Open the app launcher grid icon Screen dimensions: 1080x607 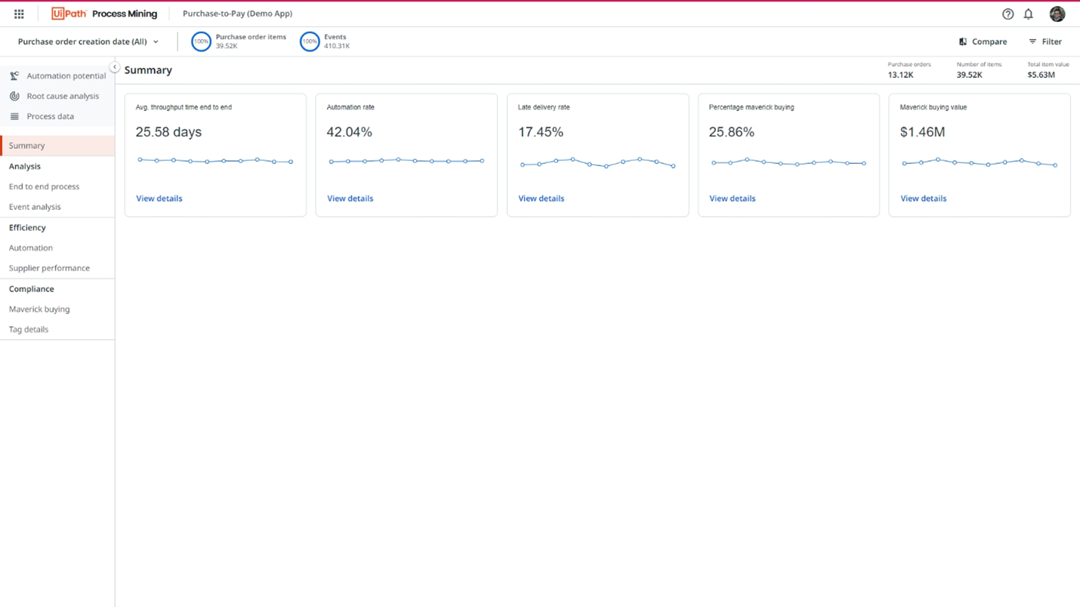coord(19,14)
